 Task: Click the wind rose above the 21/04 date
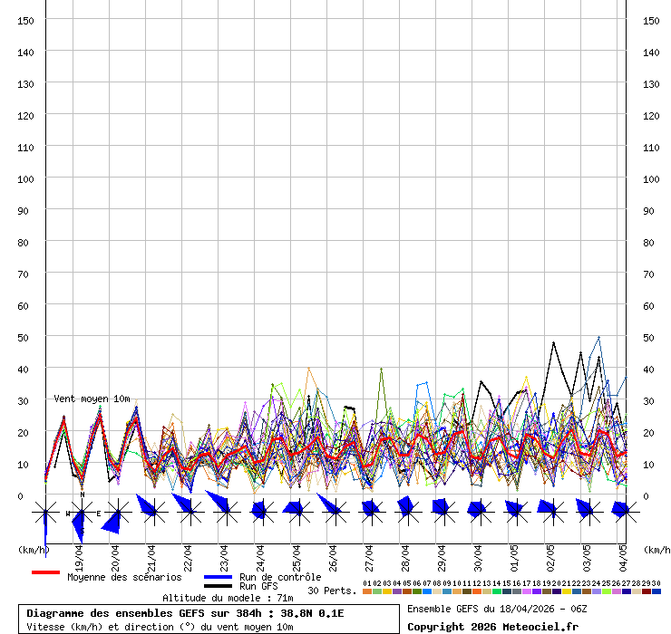point(151,512)
